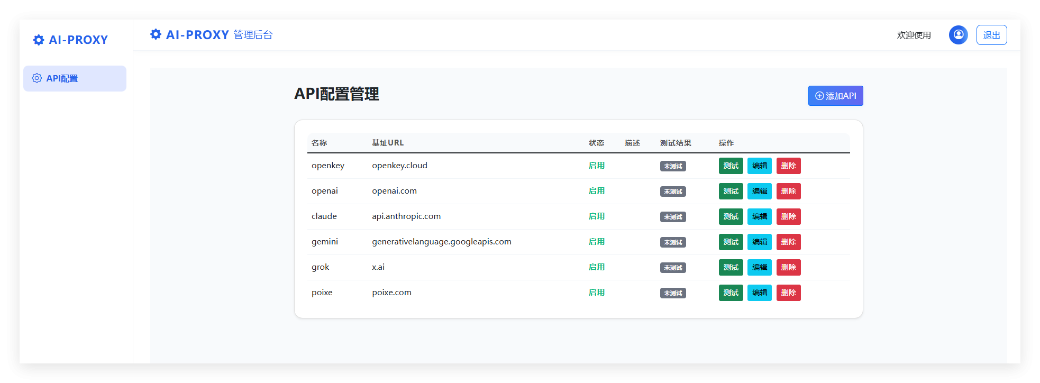Image resolution: width=1040 pixels, height=383 pixels.
Task: Click 测试 for the openai row
Action: [731, 191]
